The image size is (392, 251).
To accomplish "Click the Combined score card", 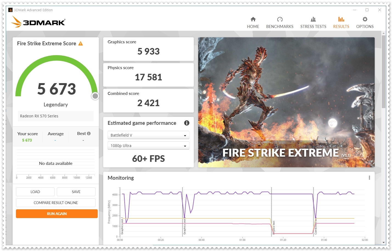I will 149,101.
